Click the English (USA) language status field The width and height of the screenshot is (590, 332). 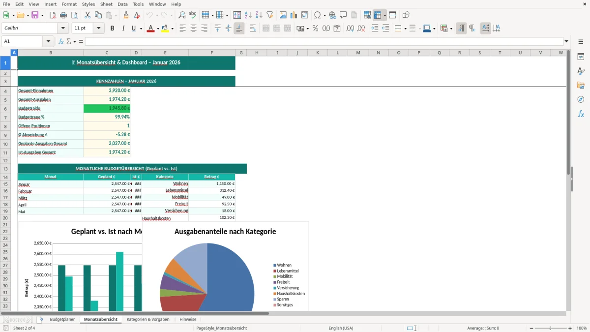click(341, 328)
